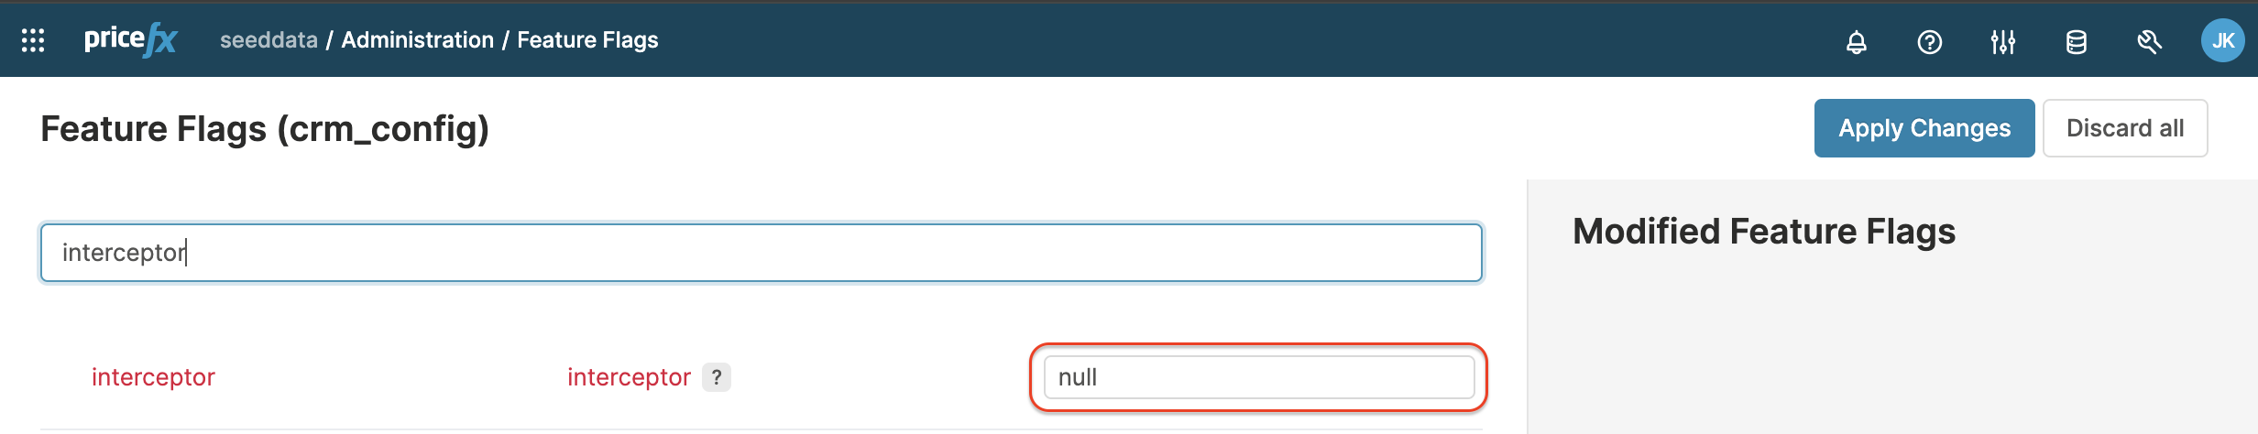Open the sliders configuration icon
The width and height of the screenshot is (2258, 434).
tap(2002, 42)
